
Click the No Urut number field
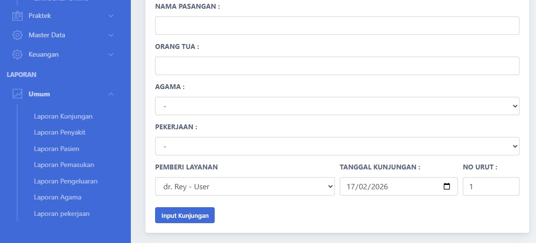tap(490, 186)
